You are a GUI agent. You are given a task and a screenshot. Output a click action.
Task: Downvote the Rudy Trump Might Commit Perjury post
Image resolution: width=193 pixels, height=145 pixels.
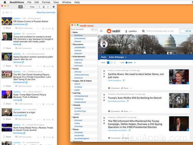tap(53, 104)
